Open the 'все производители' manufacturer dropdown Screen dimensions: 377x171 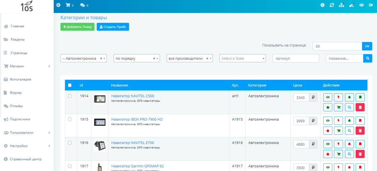pyautogui.click(x=190, y=58)
